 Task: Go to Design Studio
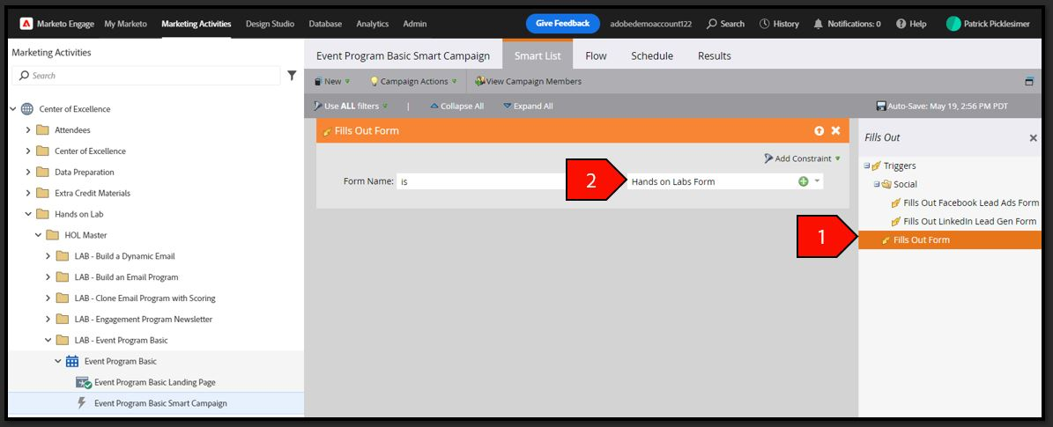coord(270,24)
